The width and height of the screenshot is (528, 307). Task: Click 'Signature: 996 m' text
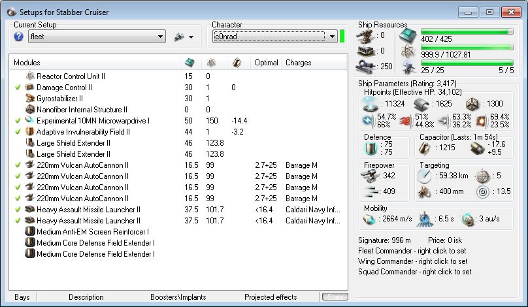(x=384, y=240)
